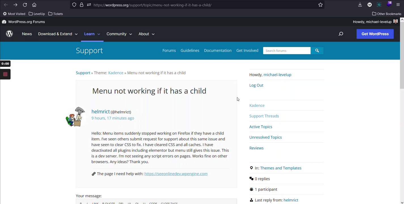
Task: Click the tracking protection shield icon
Action: coord(74,5)
